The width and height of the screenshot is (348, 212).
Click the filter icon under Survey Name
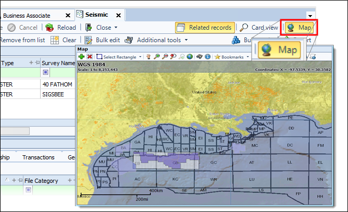[x=45, y=72]
